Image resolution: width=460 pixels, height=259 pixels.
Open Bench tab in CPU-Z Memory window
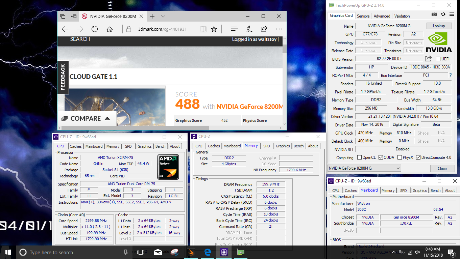[299, 146]
